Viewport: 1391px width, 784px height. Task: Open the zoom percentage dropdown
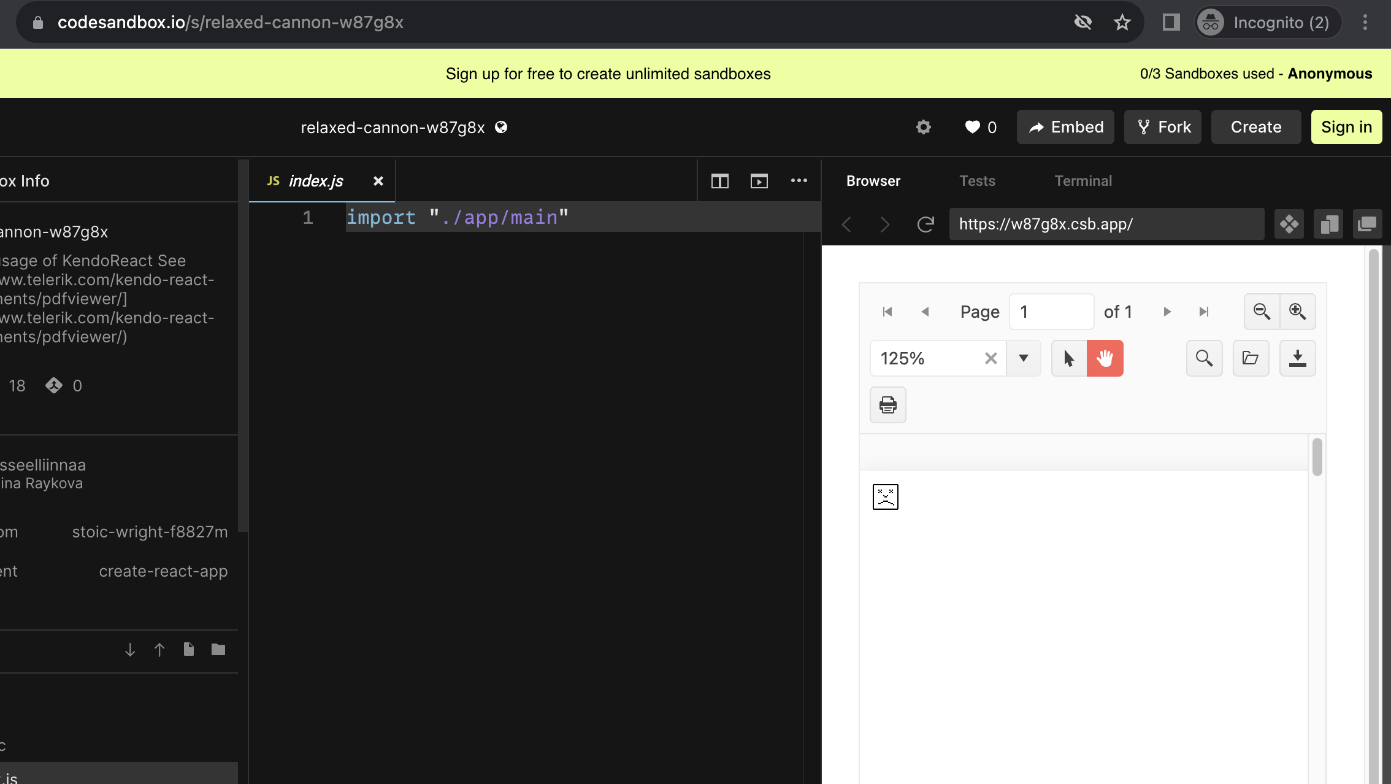(1024, 358)
